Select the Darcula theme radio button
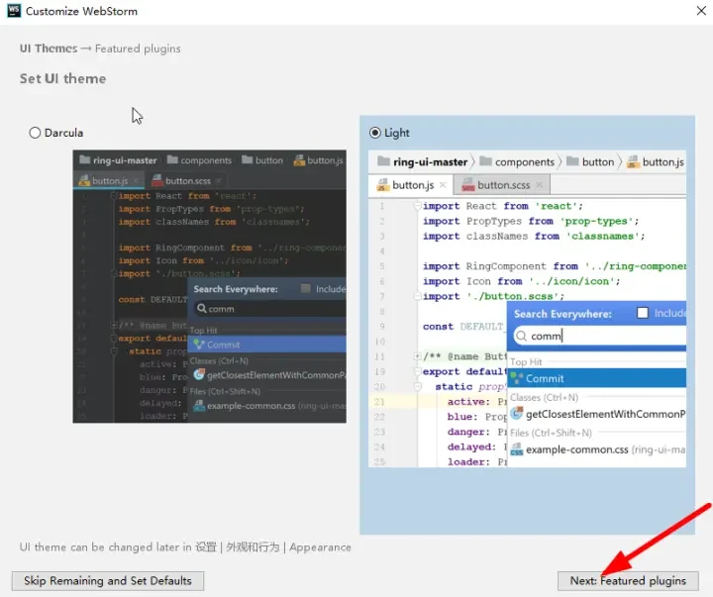713x597 pixels. coord(36,133)
